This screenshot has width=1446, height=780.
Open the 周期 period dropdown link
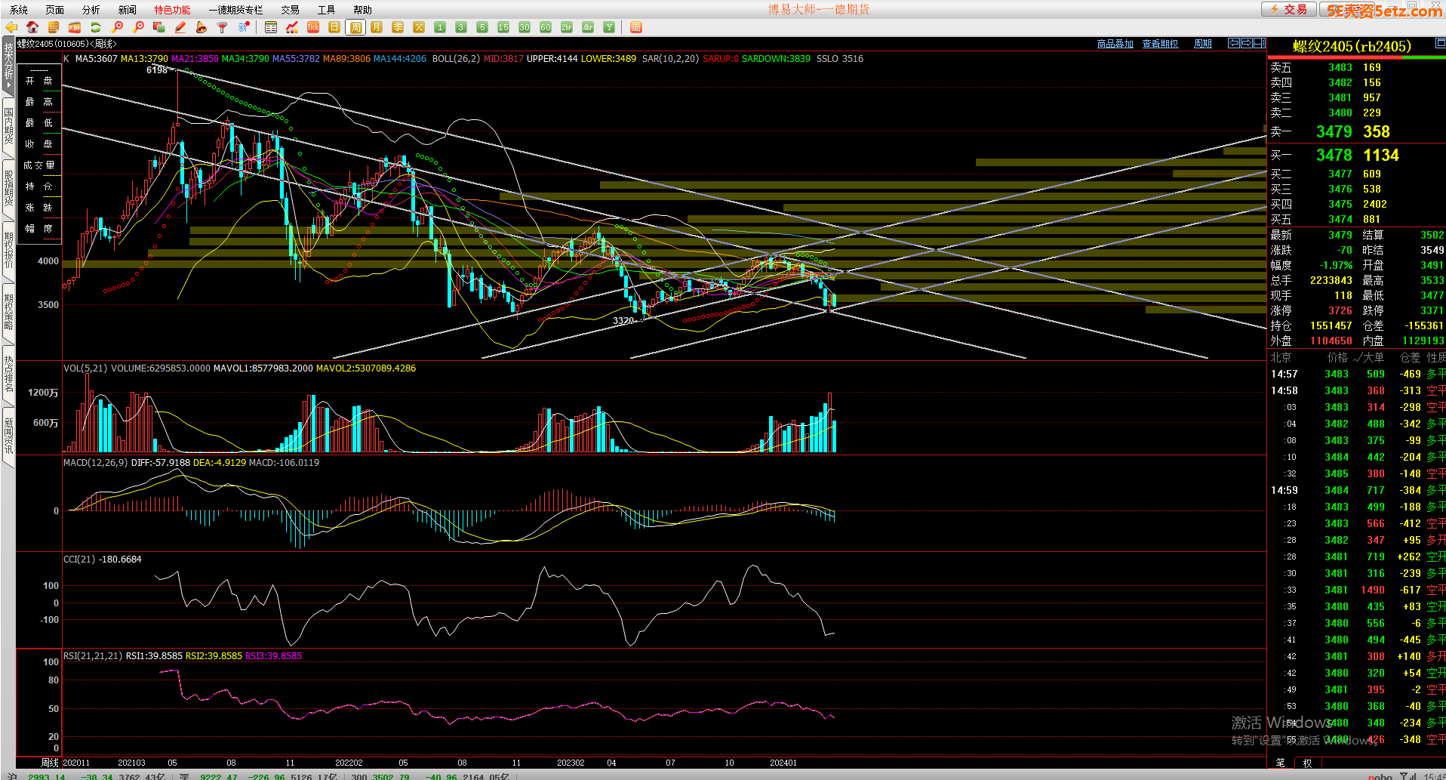[1202, 44]
